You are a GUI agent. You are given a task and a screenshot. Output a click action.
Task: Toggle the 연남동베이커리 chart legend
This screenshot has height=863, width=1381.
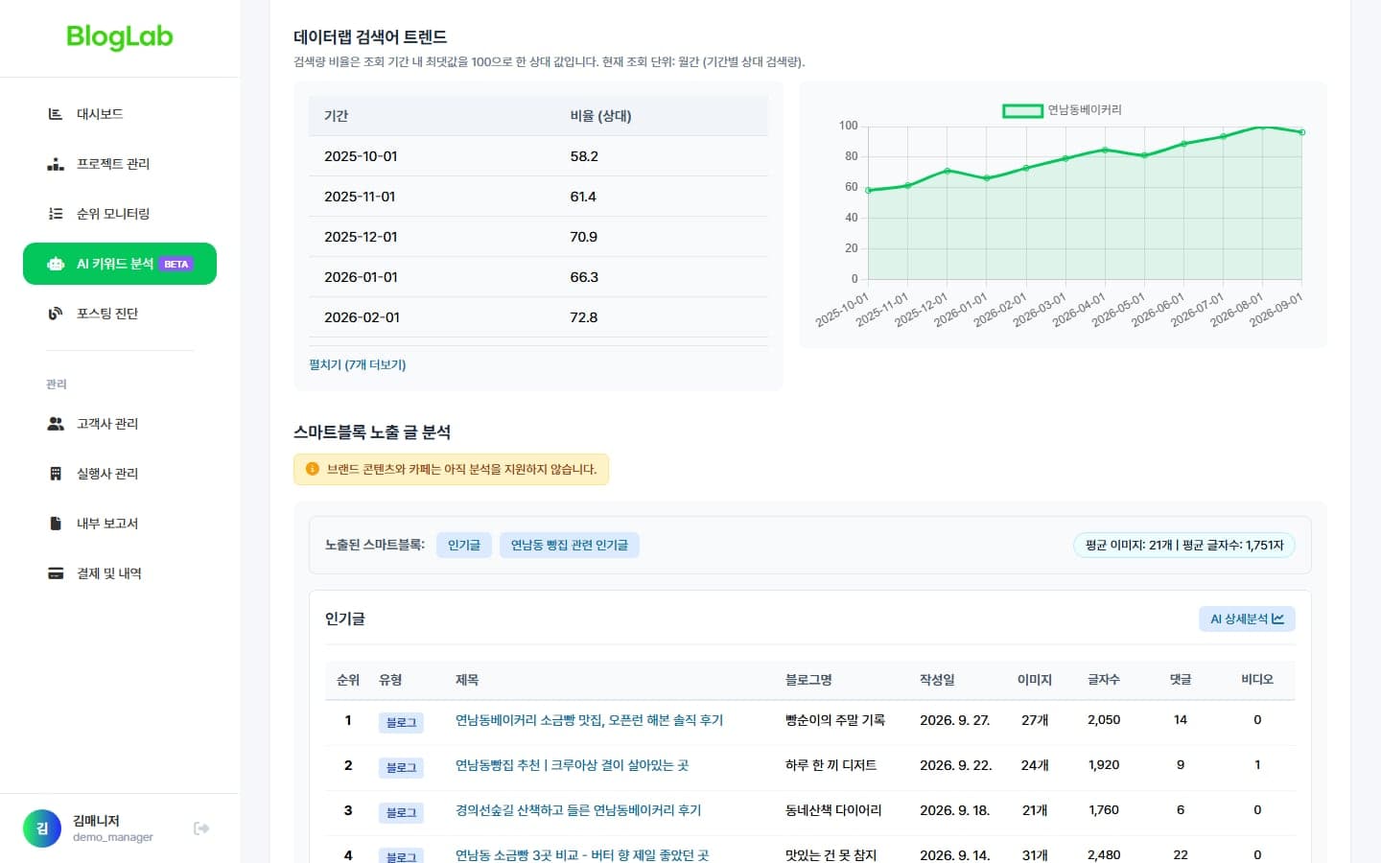pyautogui.click(x=1062, y=110)
